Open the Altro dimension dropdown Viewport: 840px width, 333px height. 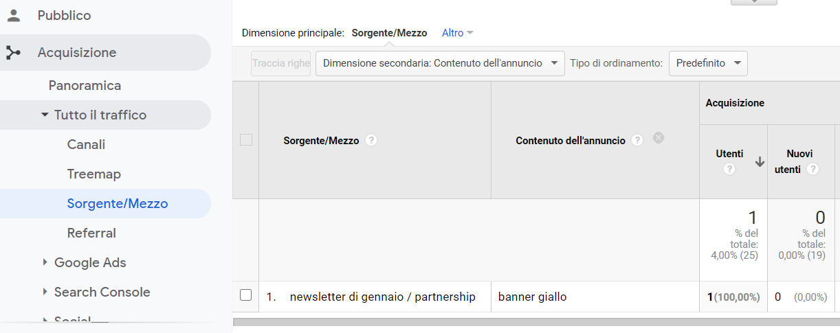[x=458, y=33]
